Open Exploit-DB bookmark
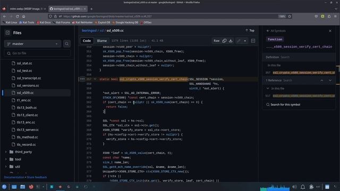The height and width of the screenshot is (191, 340). click(103, 22)
